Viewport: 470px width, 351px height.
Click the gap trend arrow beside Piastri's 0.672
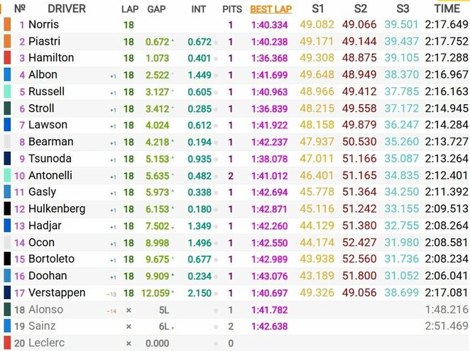click(x=173, y=41)
